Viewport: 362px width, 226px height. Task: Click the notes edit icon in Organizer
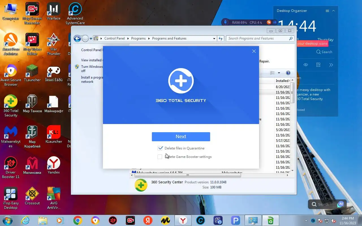[x=318, y=65]
